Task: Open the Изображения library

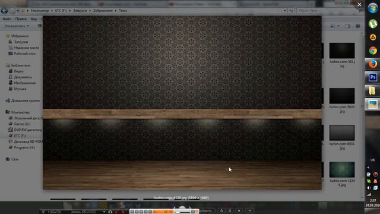Action: click(24, 83)
